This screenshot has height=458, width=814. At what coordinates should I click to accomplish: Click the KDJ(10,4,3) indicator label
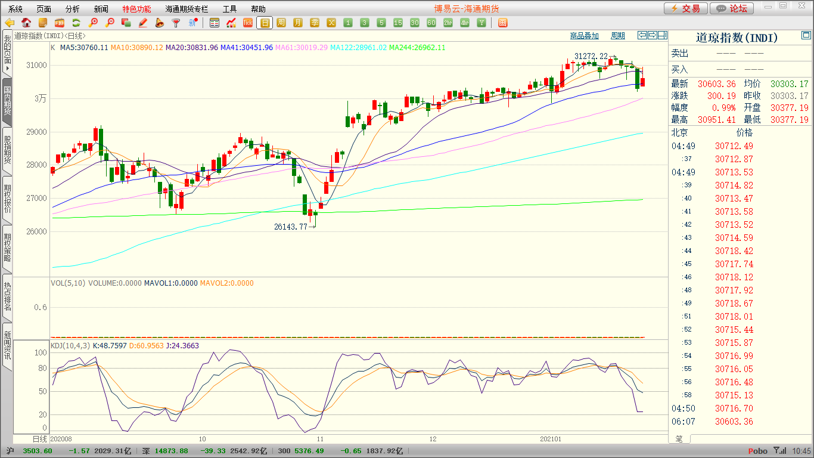[x=70, y=346]
